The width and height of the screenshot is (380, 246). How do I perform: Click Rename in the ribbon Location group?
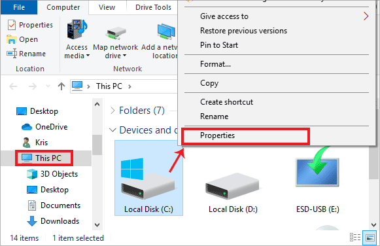26,54
